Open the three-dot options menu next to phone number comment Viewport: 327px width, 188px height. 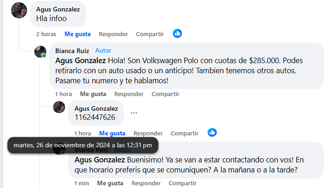click(134, 113)
